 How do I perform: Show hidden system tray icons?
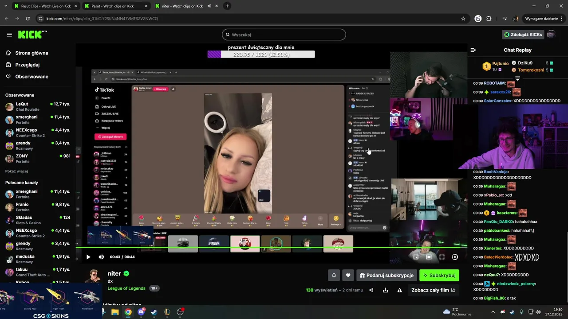[493, 312]
